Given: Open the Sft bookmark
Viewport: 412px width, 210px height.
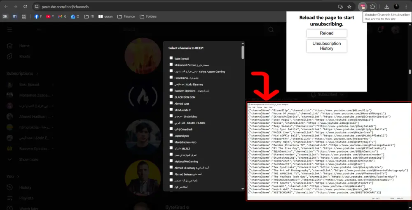Looking at the screenshot, I should point(5,16).
